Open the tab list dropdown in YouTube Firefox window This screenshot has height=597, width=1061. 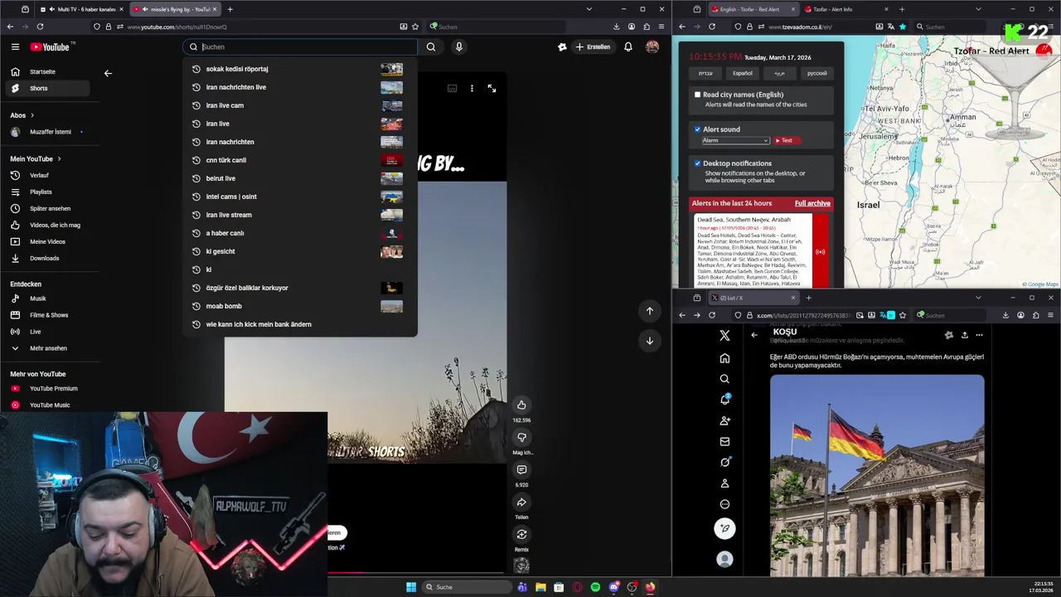589,9
